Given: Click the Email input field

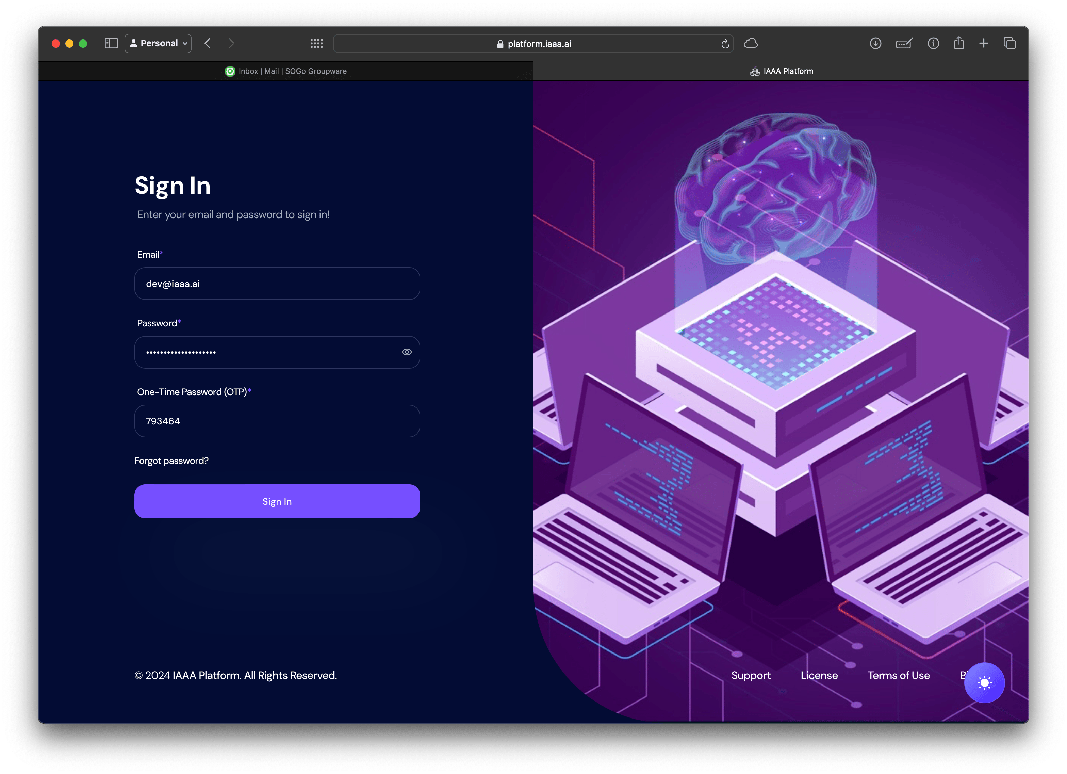Looking at the screenshot, I should coord(277,284).
